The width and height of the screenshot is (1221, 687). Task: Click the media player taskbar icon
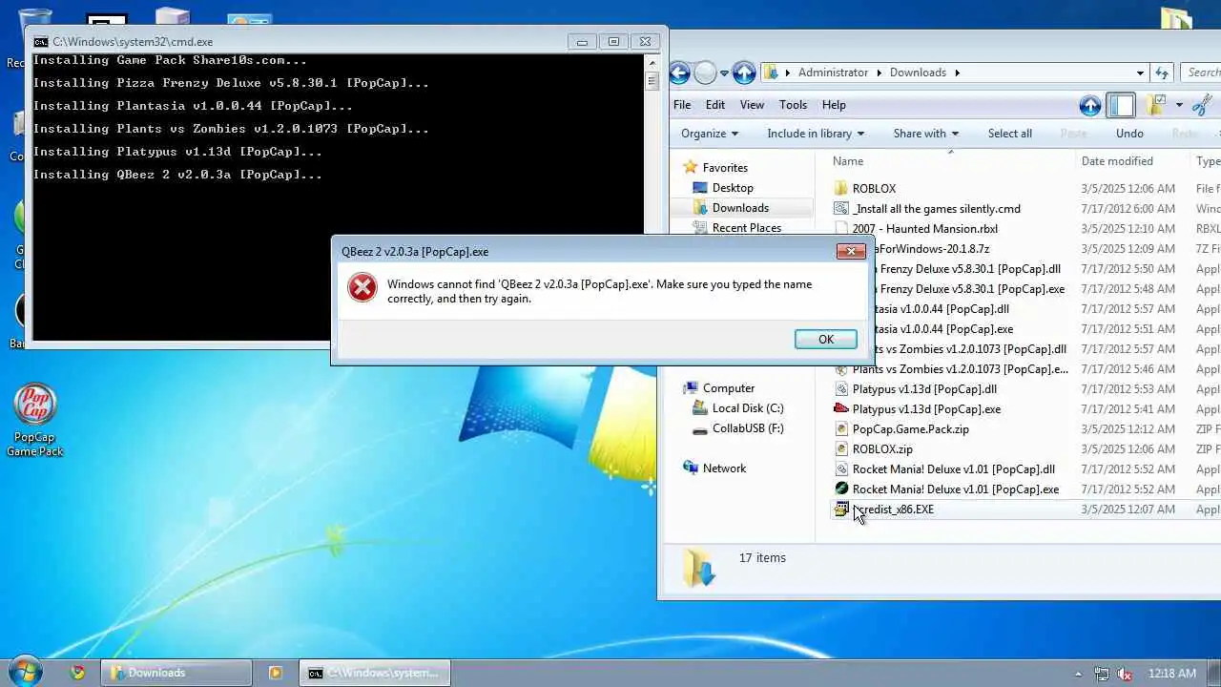tap(276, 673)
